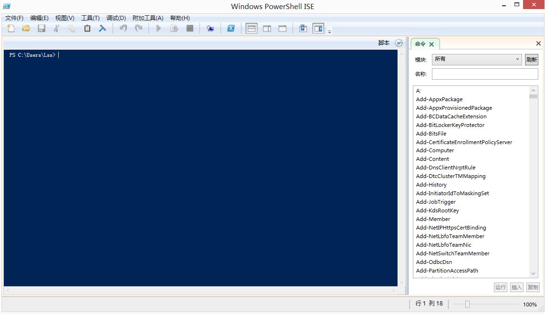Launch PowerShell.exe console icon
The height and width of the screenshot is (315, 545).
click(x=231, y=29)
